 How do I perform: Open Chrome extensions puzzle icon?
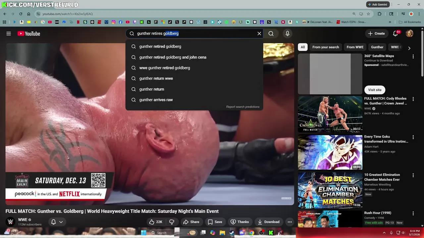(380, 14)
